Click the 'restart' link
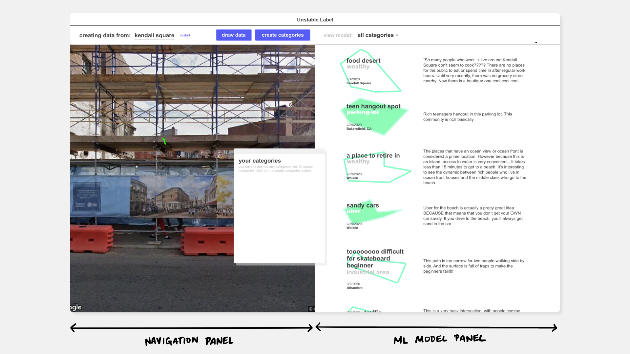Viewport: 630px width, 354px height. (x=185, y=35)
